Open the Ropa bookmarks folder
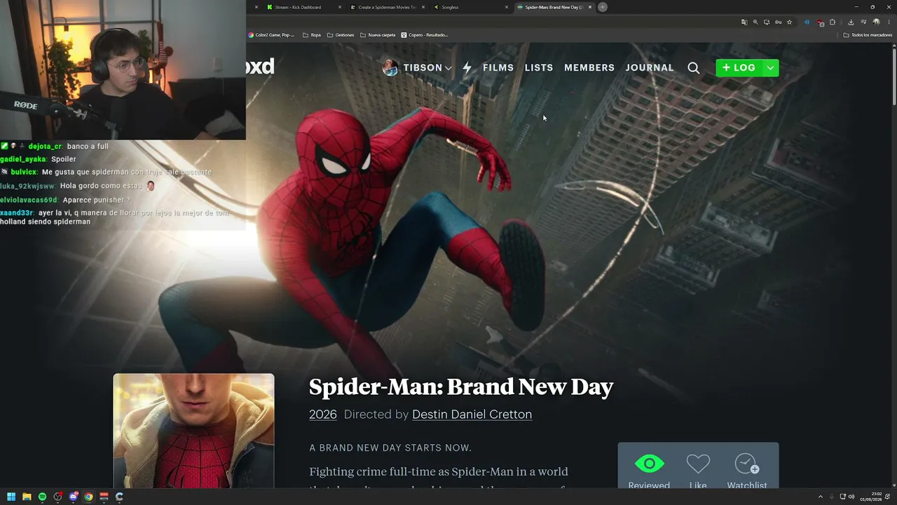Viewport: 897px width, 505px height. coord(312,35)
